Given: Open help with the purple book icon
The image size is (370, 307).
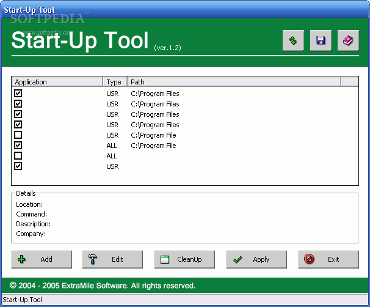Looking at the screenshot, I should [x=348, y=40].
